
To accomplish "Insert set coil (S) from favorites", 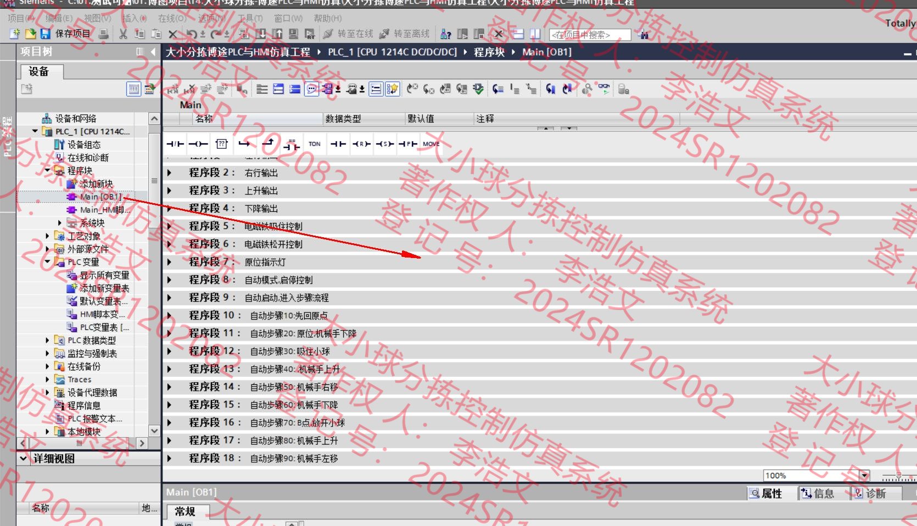I will pos(384,144).
